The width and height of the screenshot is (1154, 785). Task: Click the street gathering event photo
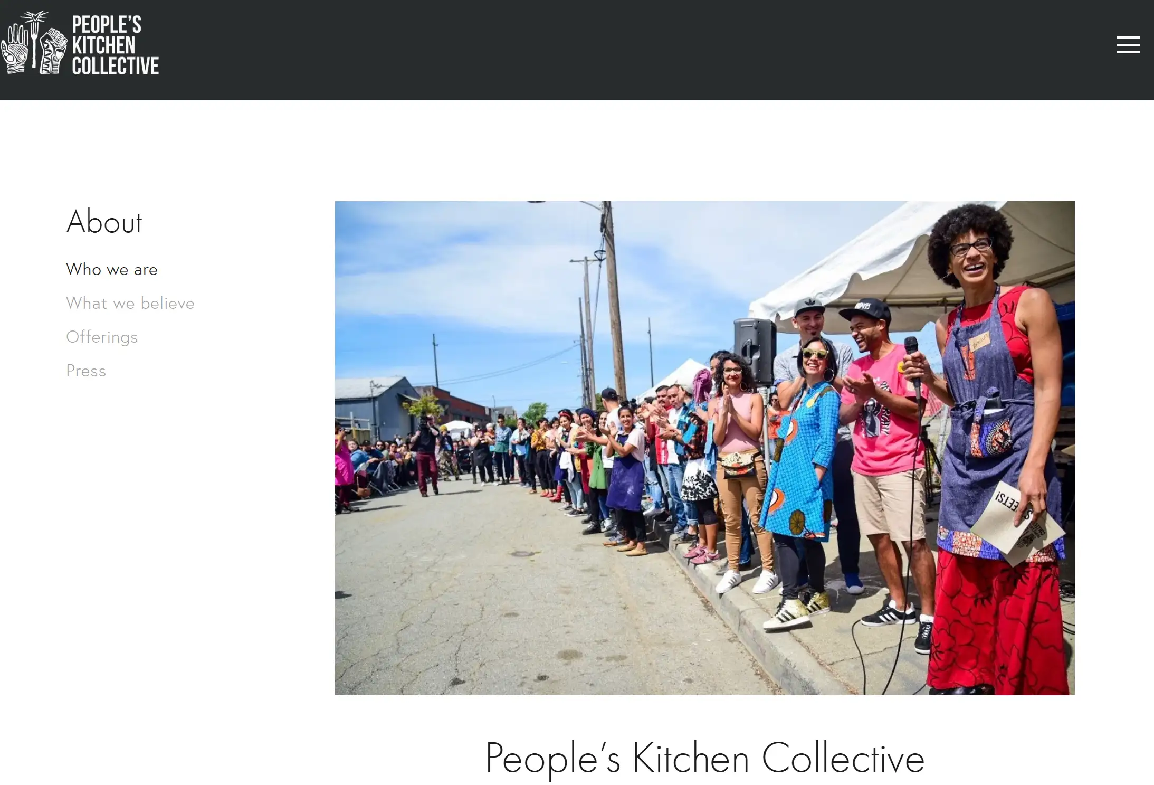coord(704,448)
